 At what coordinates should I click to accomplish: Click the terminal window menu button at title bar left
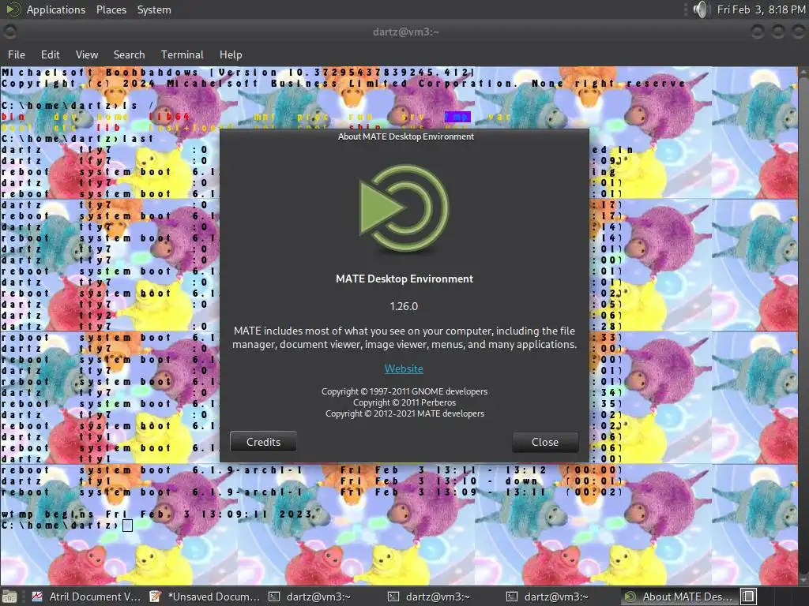9,32
